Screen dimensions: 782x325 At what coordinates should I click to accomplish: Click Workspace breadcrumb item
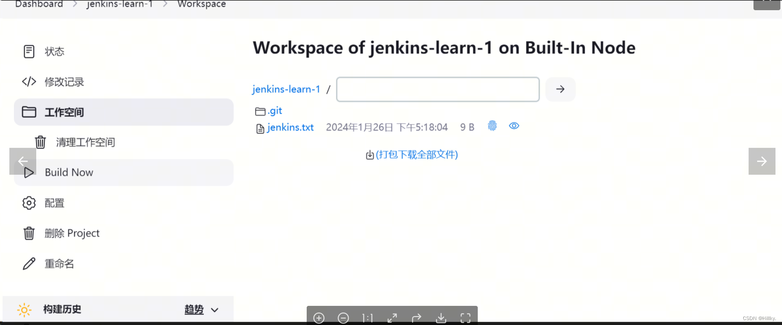click(202, 4)
